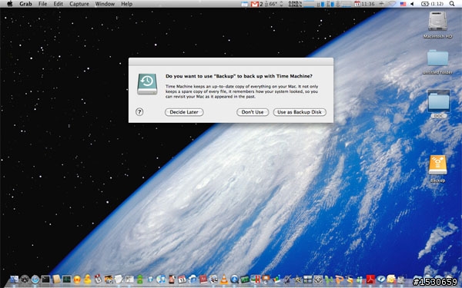Open the US flag input menu
Screen dimensions: 462x288
tap(403, 4)
